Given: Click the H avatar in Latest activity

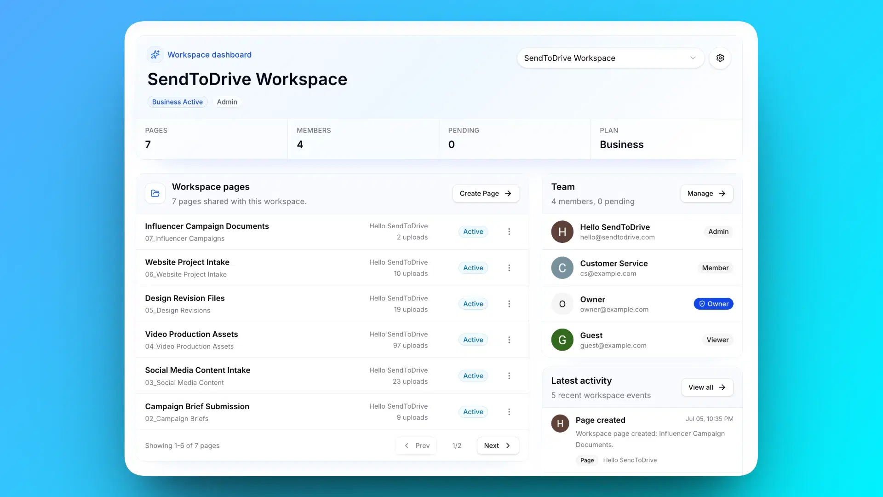Looking at the screenshot, I should [x=560, y=423].
